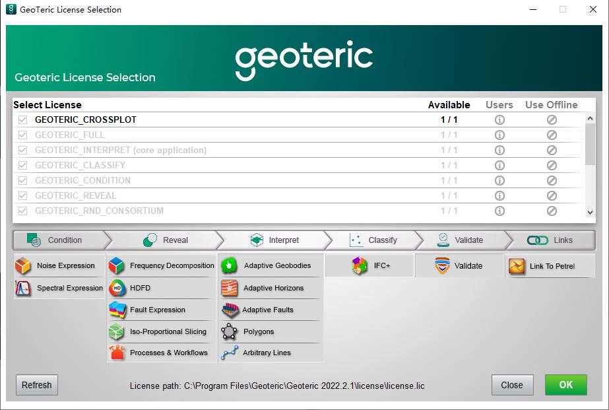Toggle the GEOTERIC_INTERPRET license checkbox
Screen dimensions: 609x410
pos(22,150)
